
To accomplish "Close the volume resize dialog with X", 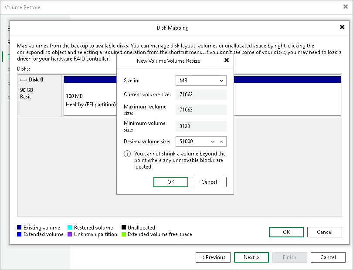I will tap(227, 60).
